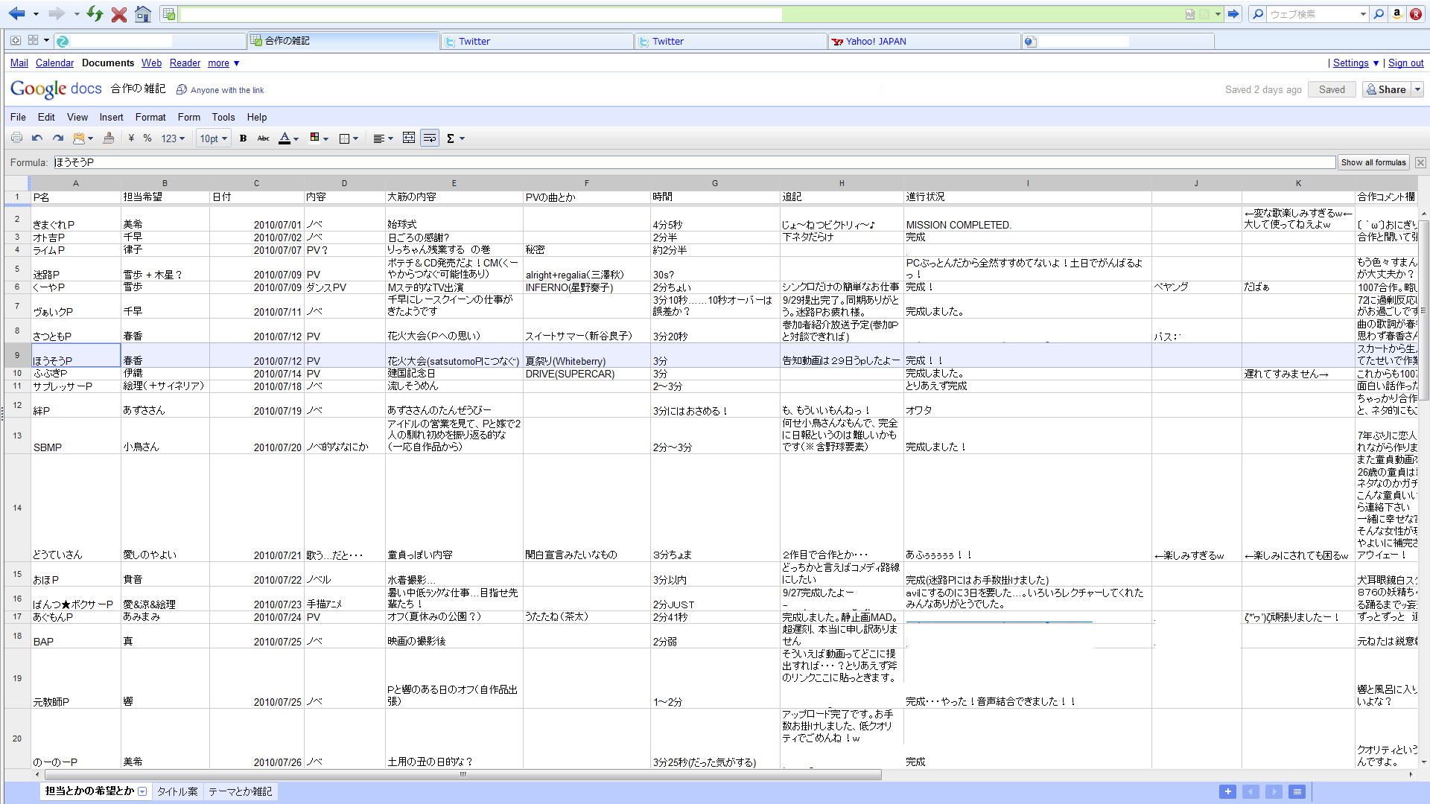The width and height of the screenshot is (1430, 804).
Task: Click the paint format brush icon
Action: (x=109, y=138)
